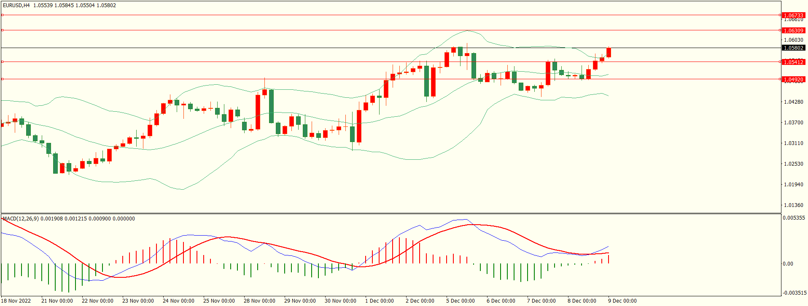
Task: Click the 1.06309 red price label
Action: pos(793,30)
